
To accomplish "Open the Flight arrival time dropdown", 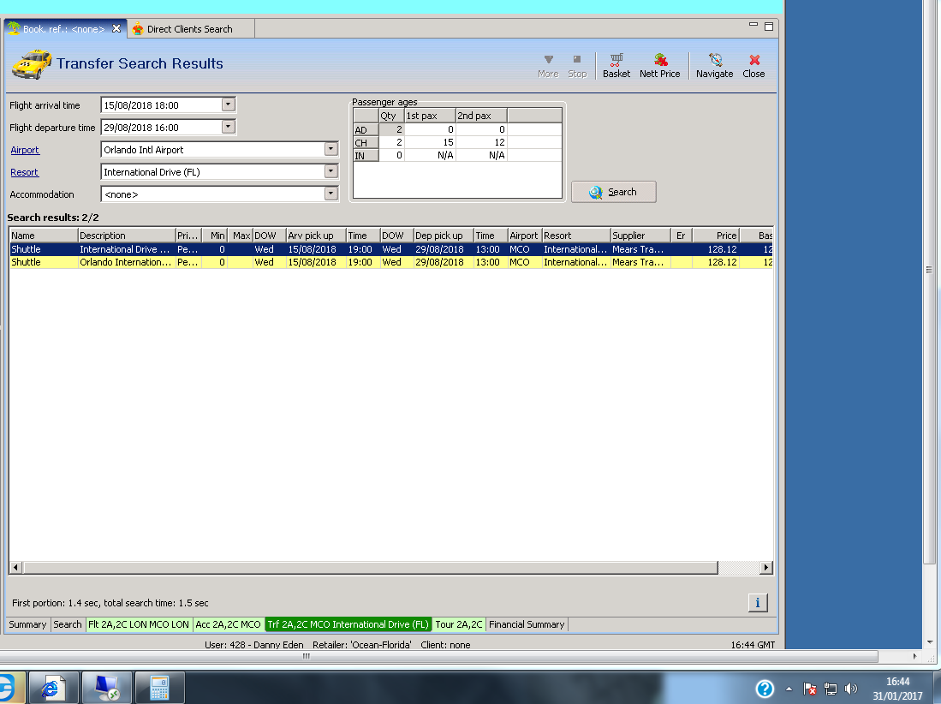I will tap(228, 104).
